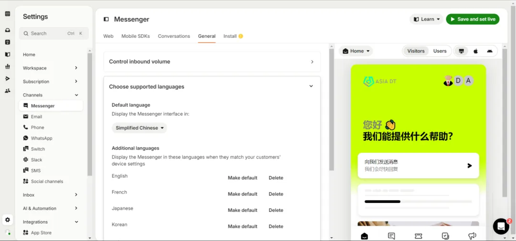
Task: Click the news megaphone icon in preview
Action: (472, 236)
